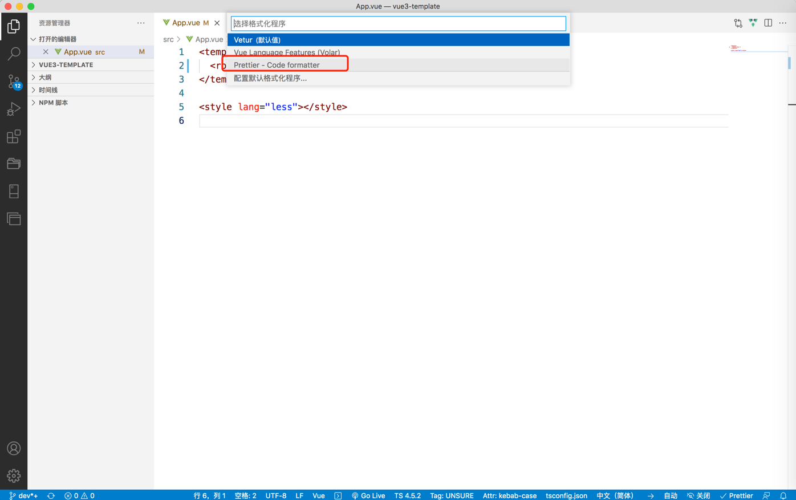
Task: Select Vue Language Features (Volar) formatter
Action: pyautogui.click(x=398, y=52)
